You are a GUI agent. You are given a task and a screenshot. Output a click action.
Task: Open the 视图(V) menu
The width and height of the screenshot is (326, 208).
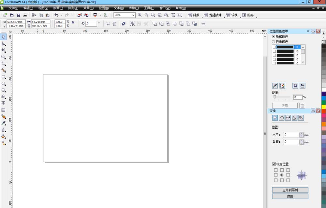[43, 8]
